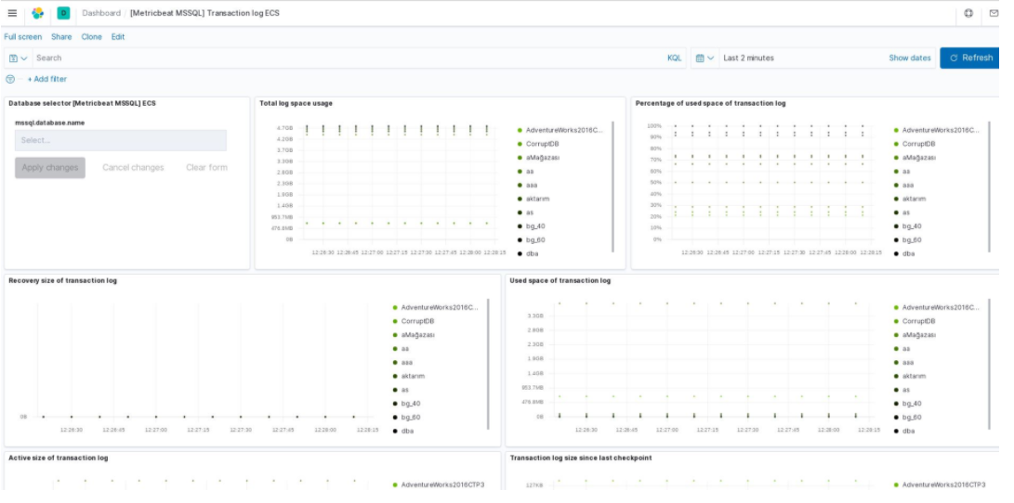Click Cancel changes button
This screenshot has height=503, width=1014.
point(133,168)
